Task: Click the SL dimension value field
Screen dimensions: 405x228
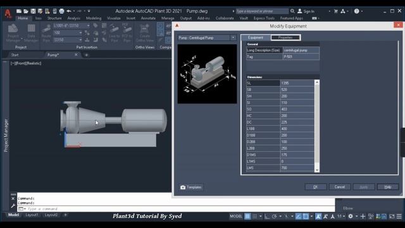Action: click(x=297, y=83)
